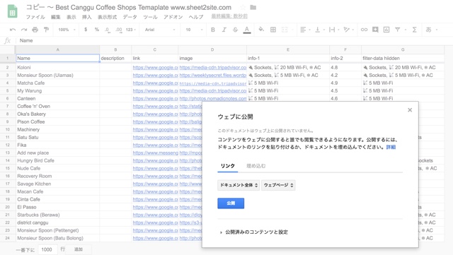Select column E header
453x255 pixels.
pyautogui.click(x=288, y=49)
